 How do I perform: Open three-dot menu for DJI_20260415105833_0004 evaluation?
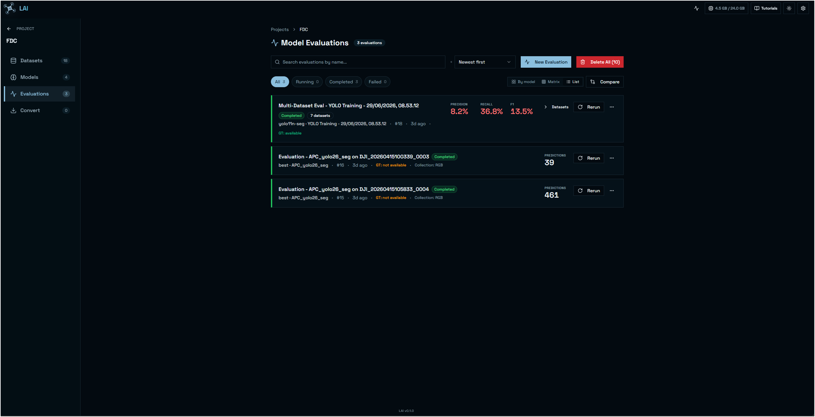pyautogui.click(x=612, y=191)
